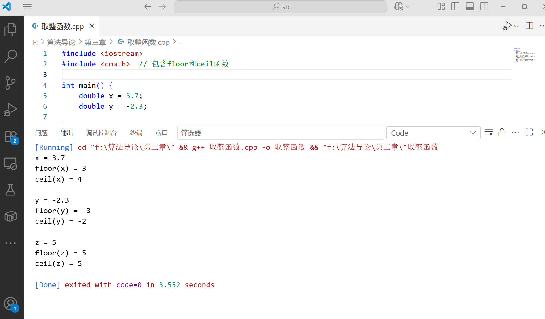The width and height of the screenshot is (545, 319).
Task: Switch to the 输出 panel tab
Action: click(x=67, y=133)
